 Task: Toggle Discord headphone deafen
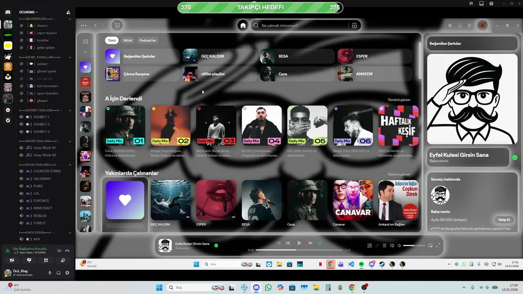click(x=58, y=273)
